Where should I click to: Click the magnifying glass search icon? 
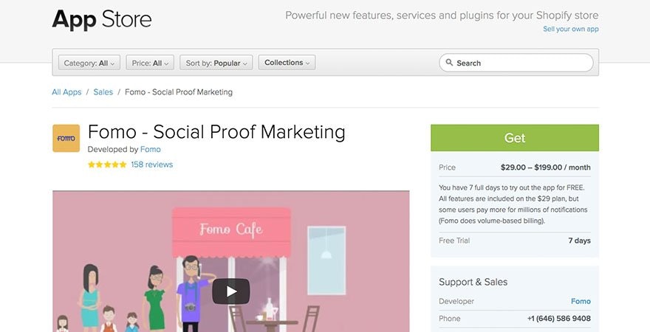coord(448,63)
